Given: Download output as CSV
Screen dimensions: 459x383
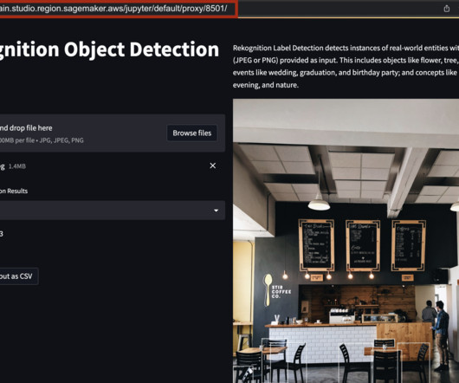Looking at the screenshot, I should pos(16,276).
